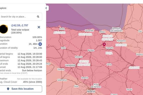
Task: Click 'Not available for this location' weather text
Action: tap(30, 79)
